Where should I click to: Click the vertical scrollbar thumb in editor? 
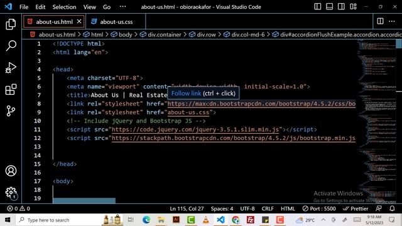pyautogui.click(x=399, y=44)
